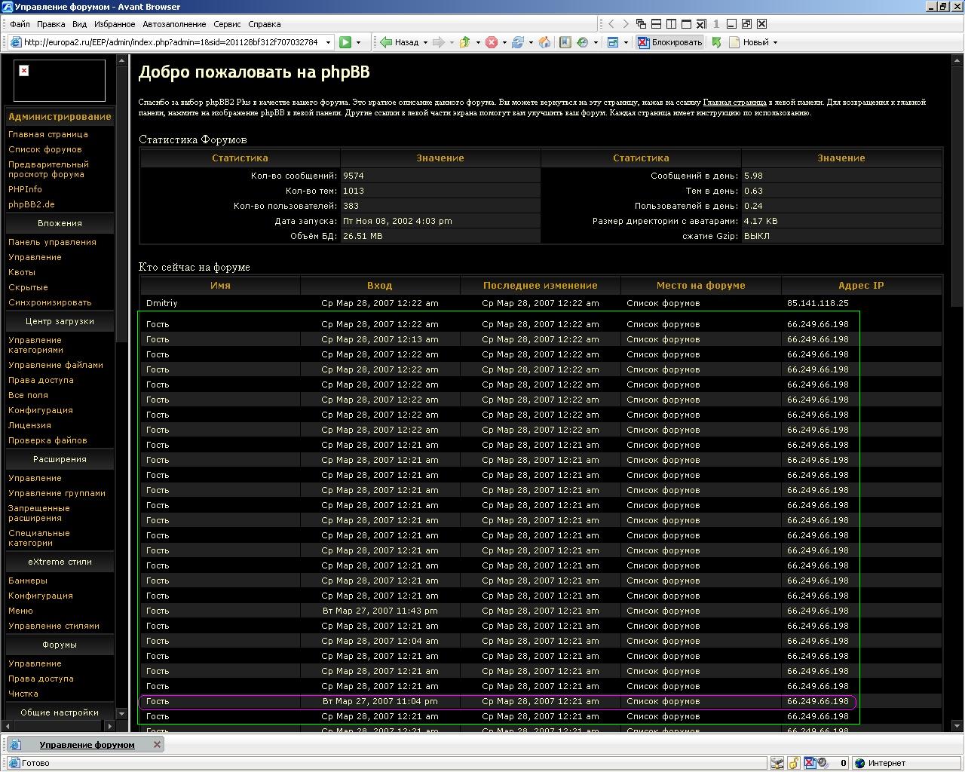Click the red Stop loading icon
Image resolution: width=965 pixels, height=772 pixels.
(x=492, y=42)
